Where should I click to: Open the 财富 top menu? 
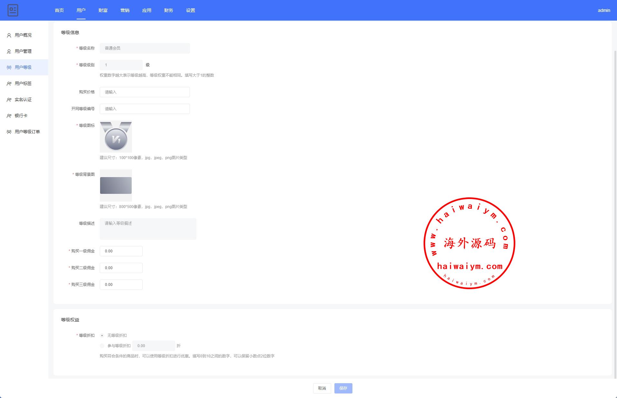click(x=103, y=10)
